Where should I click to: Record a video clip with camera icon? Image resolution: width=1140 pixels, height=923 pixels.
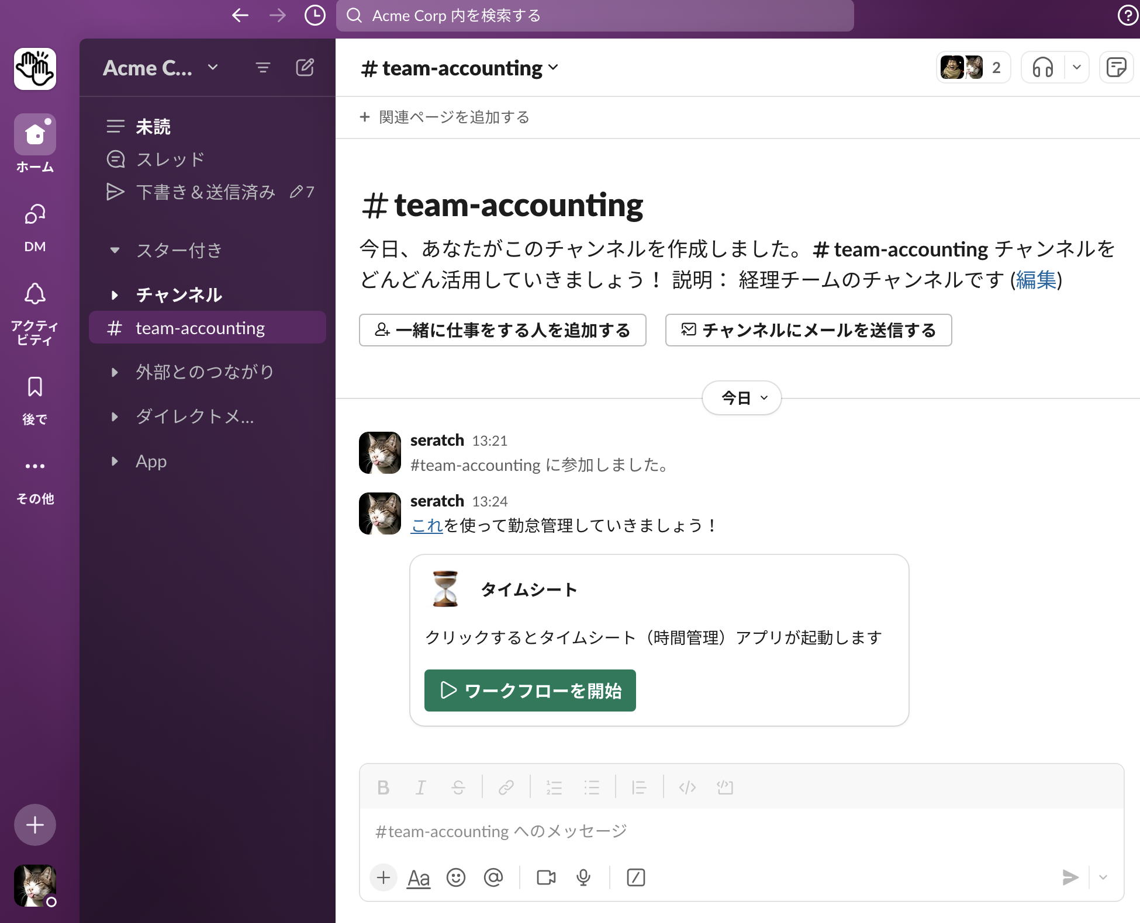[x=545, y=877]
